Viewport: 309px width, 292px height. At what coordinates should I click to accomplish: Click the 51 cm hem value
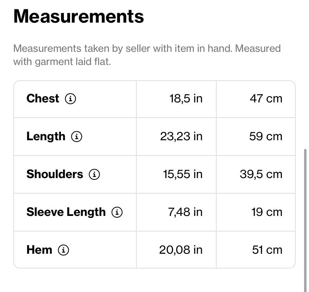267,250
